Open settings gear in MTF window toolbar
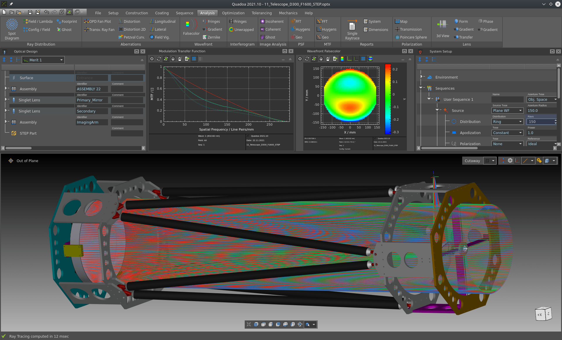This screenshot has width=562, height=340. [152, 59]
